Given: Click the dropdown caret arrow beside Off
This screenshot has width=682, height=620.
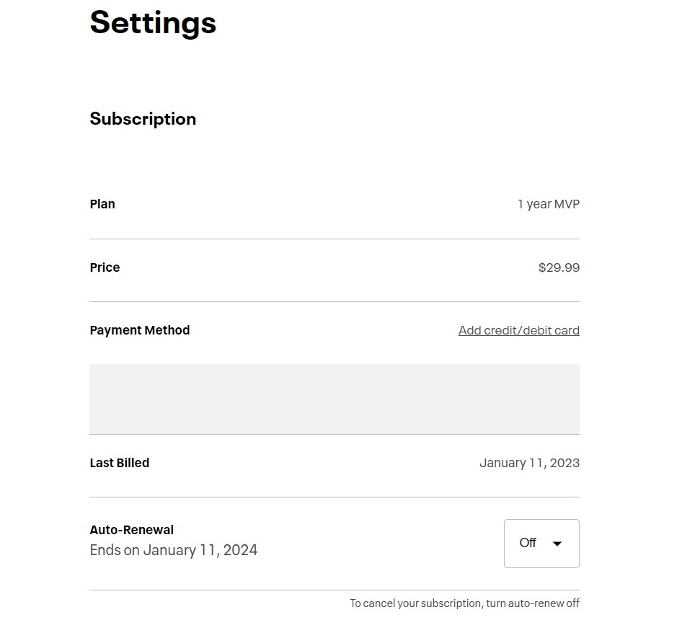Looking at the screenshot, I should tap(557, 544).
